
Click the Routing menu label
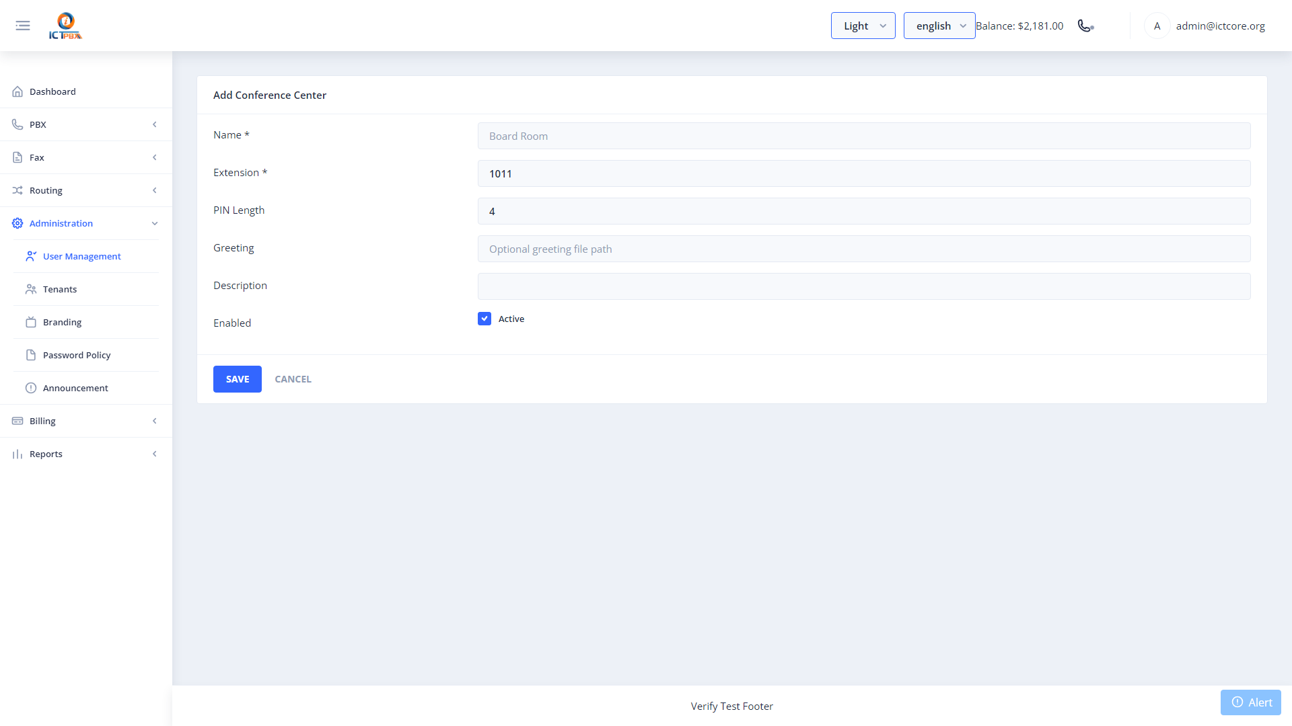[46, 190]
